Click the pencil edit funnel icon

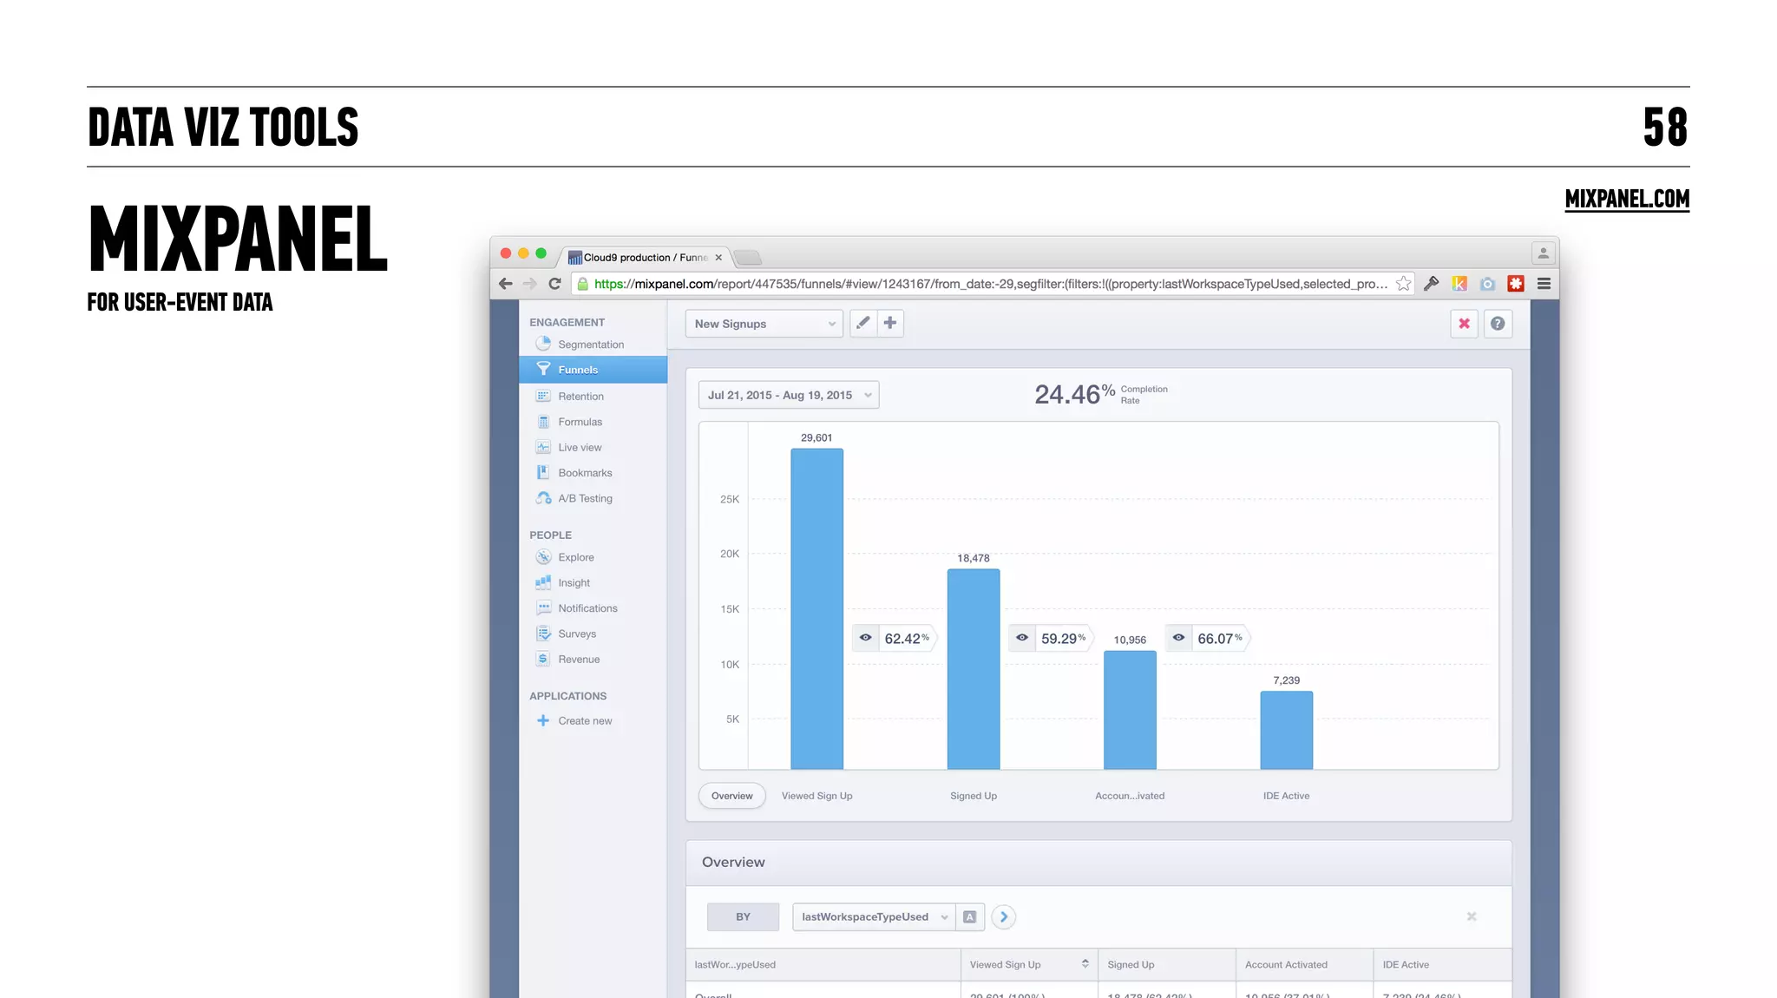862,323
